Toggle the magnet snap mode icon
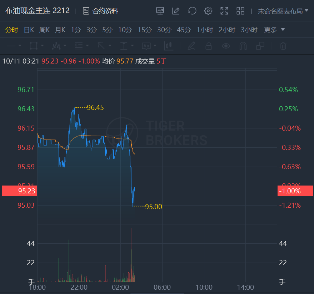The width and height of the screenshot is (314, 294). coord(243,46)
